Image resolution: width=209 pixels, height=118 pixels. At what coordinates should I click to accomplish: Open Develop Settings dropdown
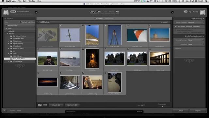pos(196,40)
